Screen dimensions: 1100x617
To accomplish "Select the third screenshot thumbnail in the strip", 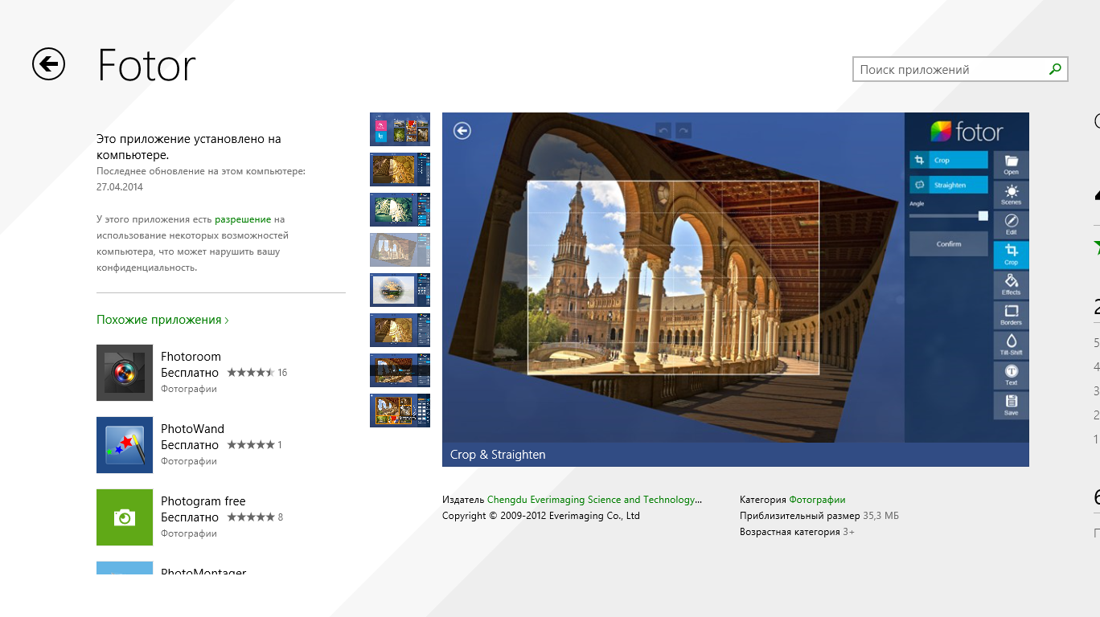I will coord(400,210).
